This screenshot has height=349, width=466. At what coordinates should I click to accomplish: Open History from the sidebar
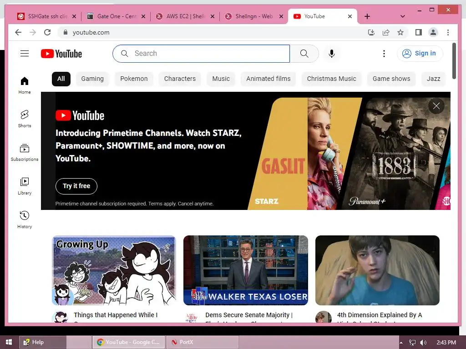[x=25, y=219]
